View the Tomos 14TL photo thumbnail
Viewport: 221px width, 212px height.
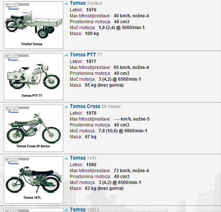(x=33, y=180)
